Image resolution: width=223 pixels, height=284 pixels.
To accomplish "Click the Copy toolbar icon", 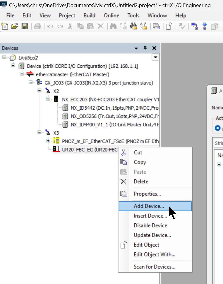I will coord(80,26).
